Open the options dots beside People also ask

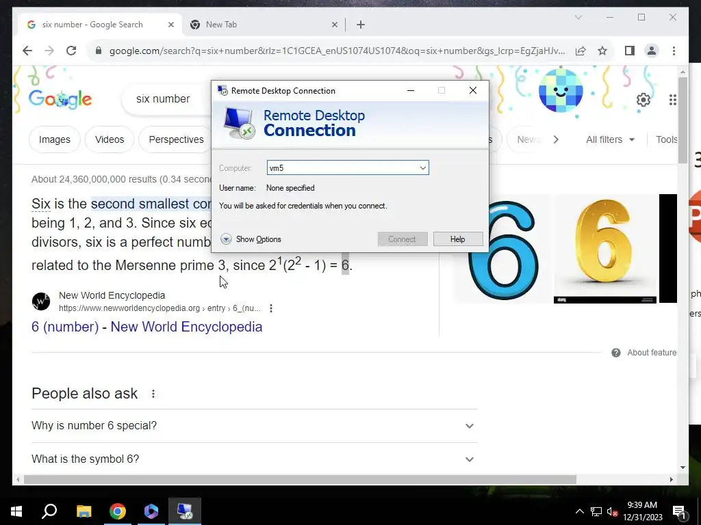(153, 394)
